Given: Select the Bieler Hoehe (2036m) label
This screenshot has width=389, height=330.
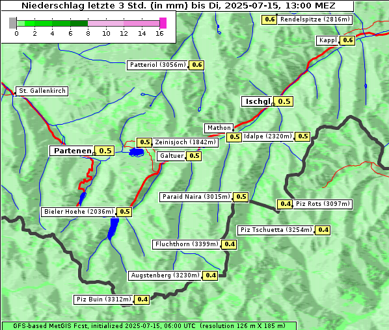Looking at the screenshot, I should pos(79,212).
